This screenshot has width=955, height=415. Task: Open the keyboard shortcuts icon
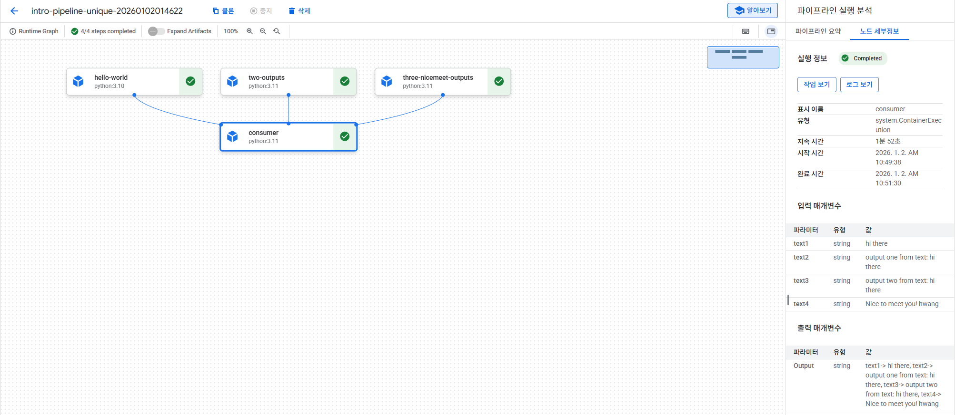pyautogui.click(x=746, y=31)
